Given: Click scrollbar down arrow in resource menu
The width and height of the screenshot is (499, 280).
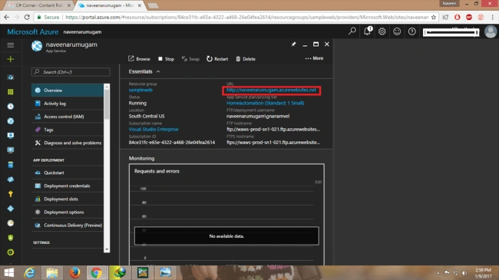Looking at the screenshot, I should [x=107, y=249].
